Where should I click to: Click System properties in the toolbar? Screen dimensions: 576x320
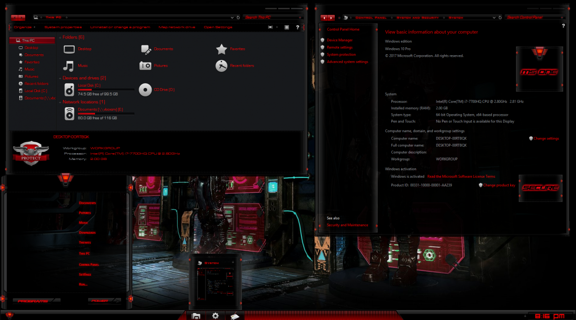tap(63, 27)
